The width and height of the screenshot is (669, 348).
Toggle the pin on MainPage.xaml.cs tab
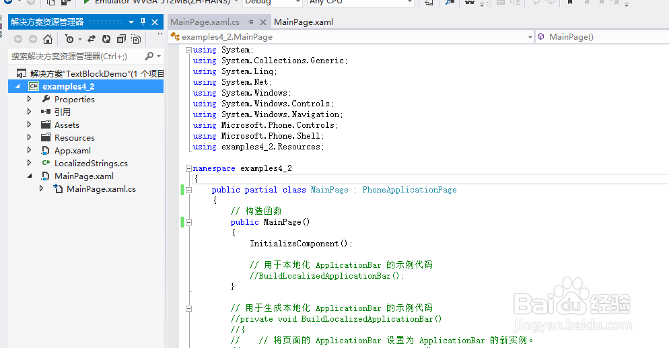[251, 22]
